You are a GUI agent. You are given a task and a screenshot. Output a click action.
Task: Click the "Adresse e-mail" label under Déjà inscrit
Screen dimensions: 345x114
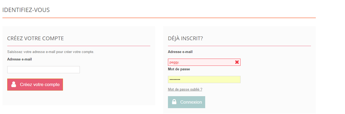(x=180, y=52)
